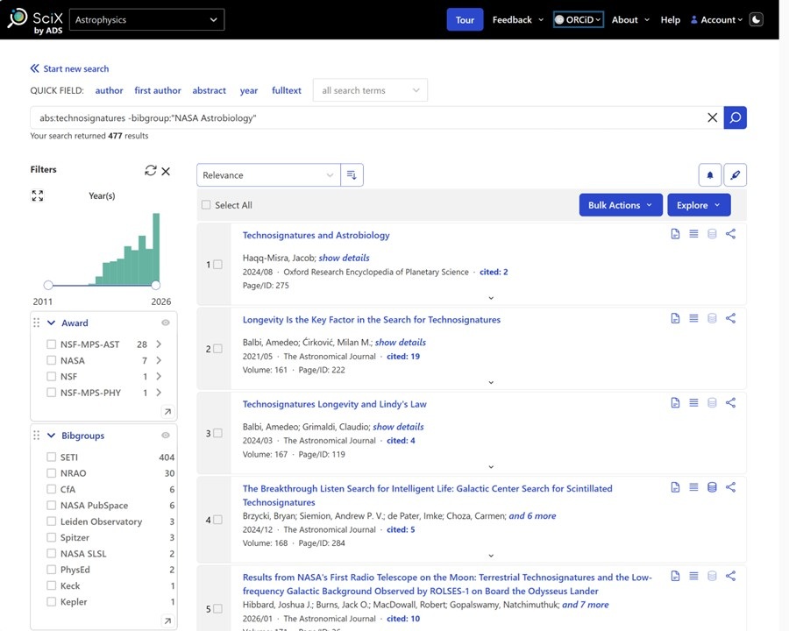View citations 'cited: 19' link
Viewport: 789px width, 631px height.
coord(403,357)
